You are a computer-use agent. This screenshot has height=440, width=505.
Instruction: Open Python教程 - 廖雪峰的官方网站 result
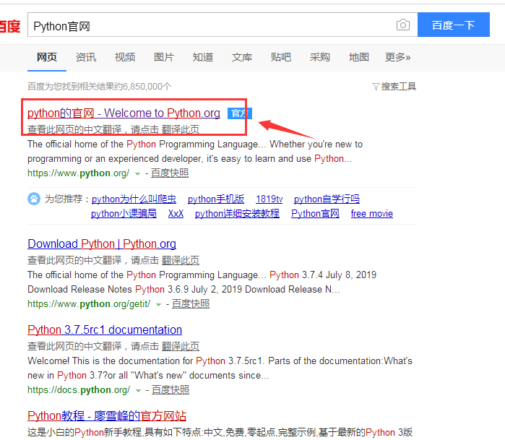click(x=107, y=416)
